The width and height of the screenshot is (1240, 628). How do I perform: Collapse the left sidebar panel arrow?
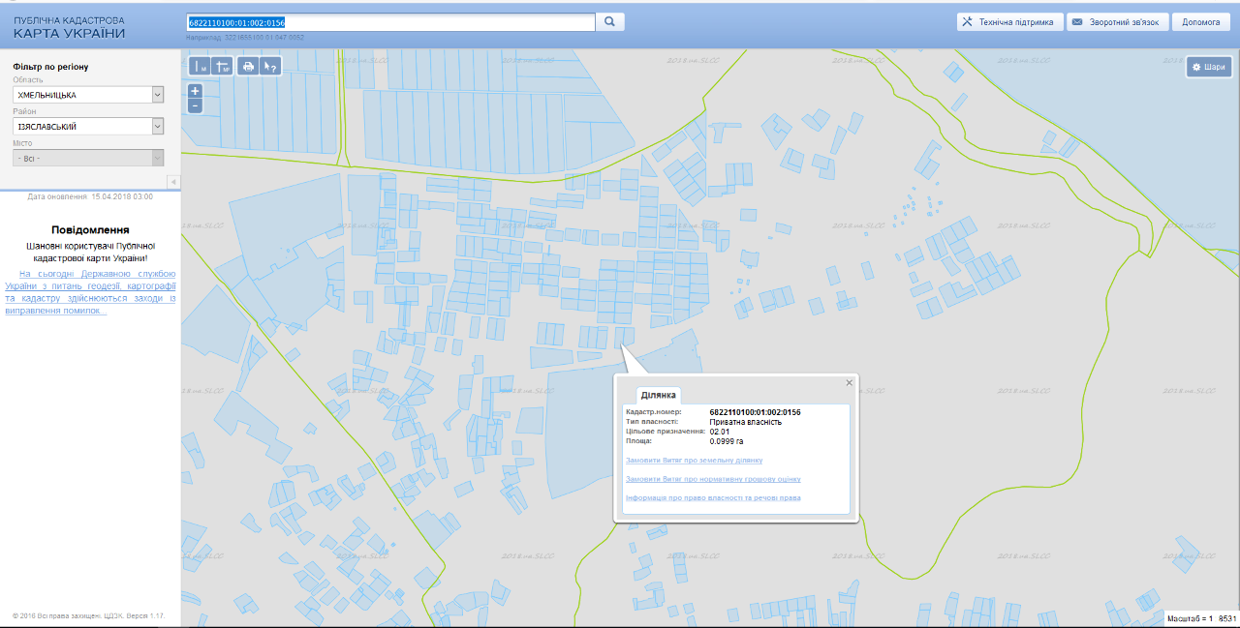(x=173, y=182)
